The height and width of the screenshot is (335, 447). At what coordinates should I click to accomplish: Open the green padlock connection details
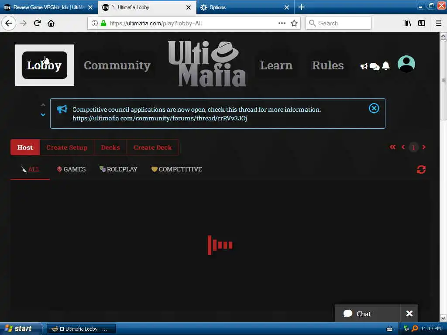[103, 23]
